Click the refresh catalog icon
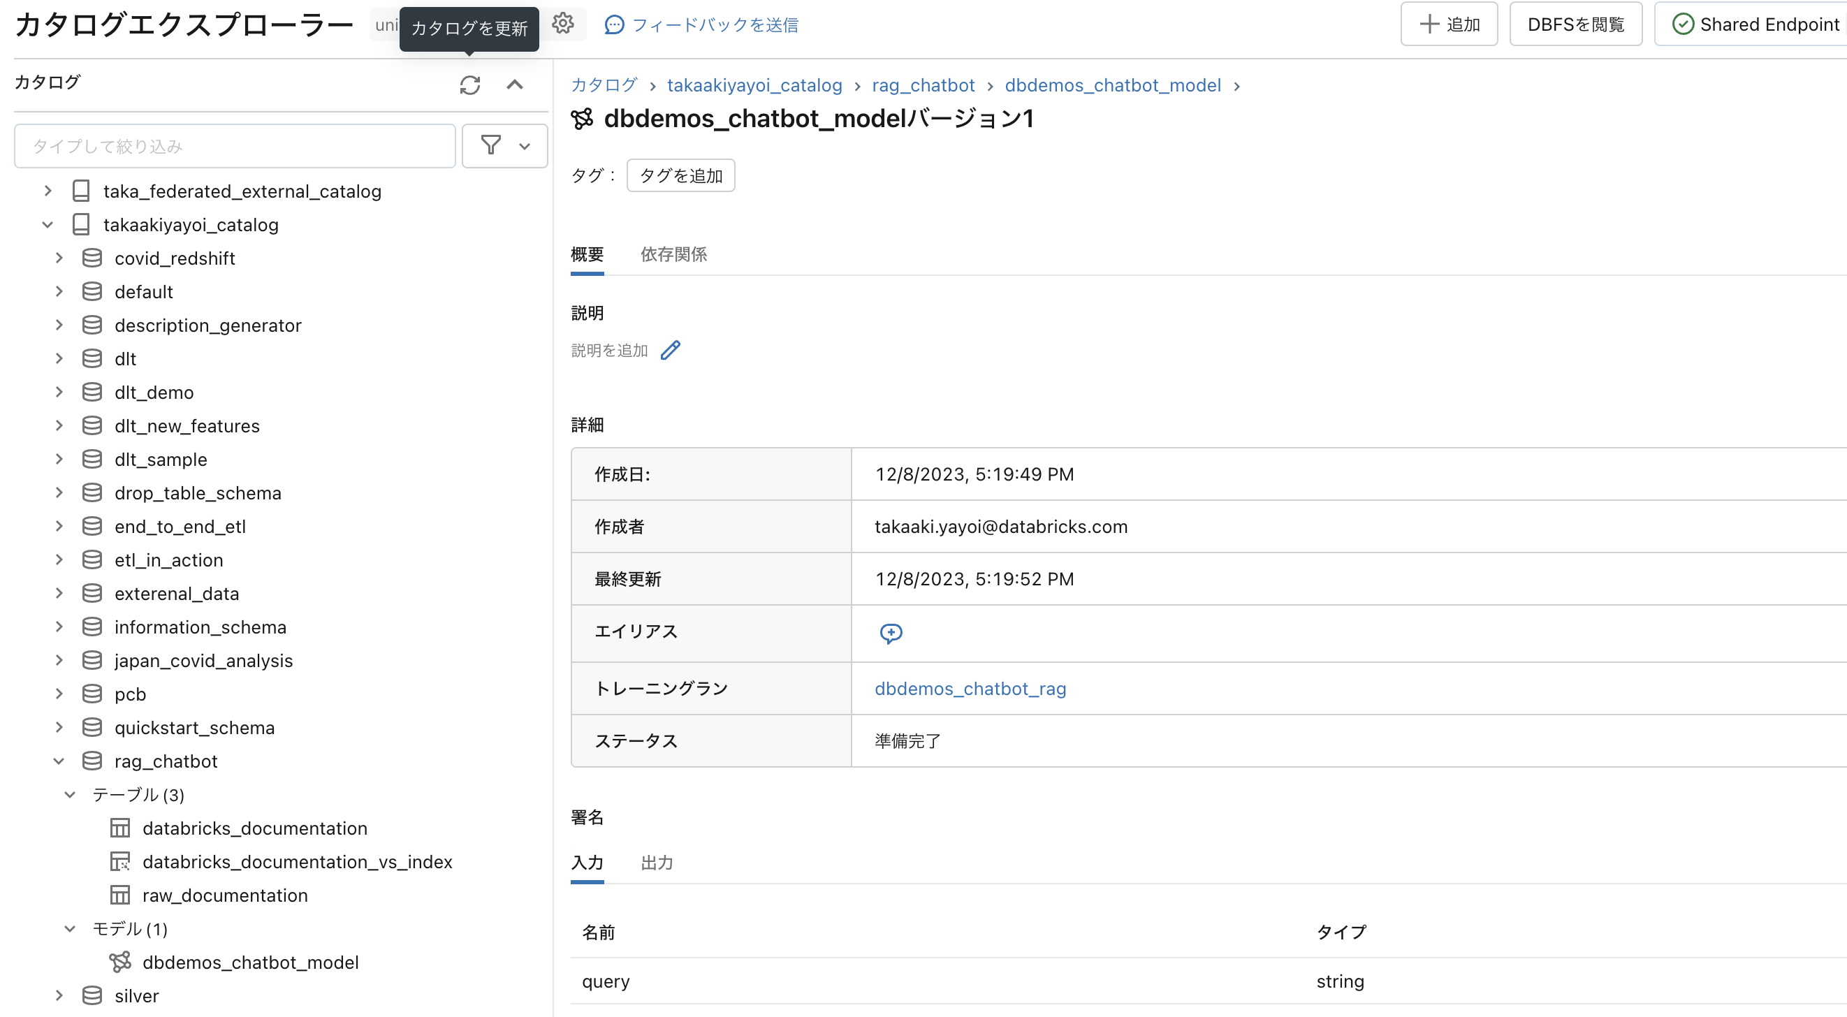The image size is (1847, 1017). 469,85
